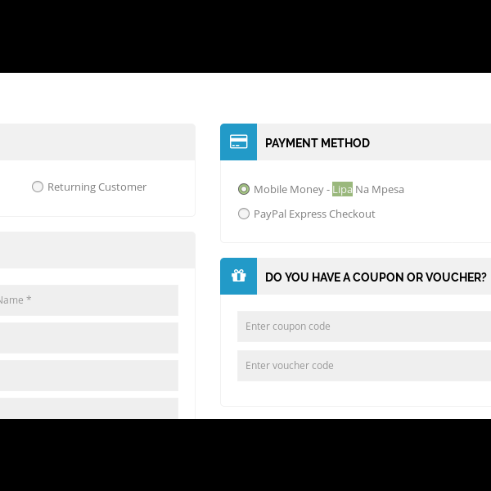Screen dimensions: 491x491
Task: Click the gray header bar above Name field
Action: [97, 250]
